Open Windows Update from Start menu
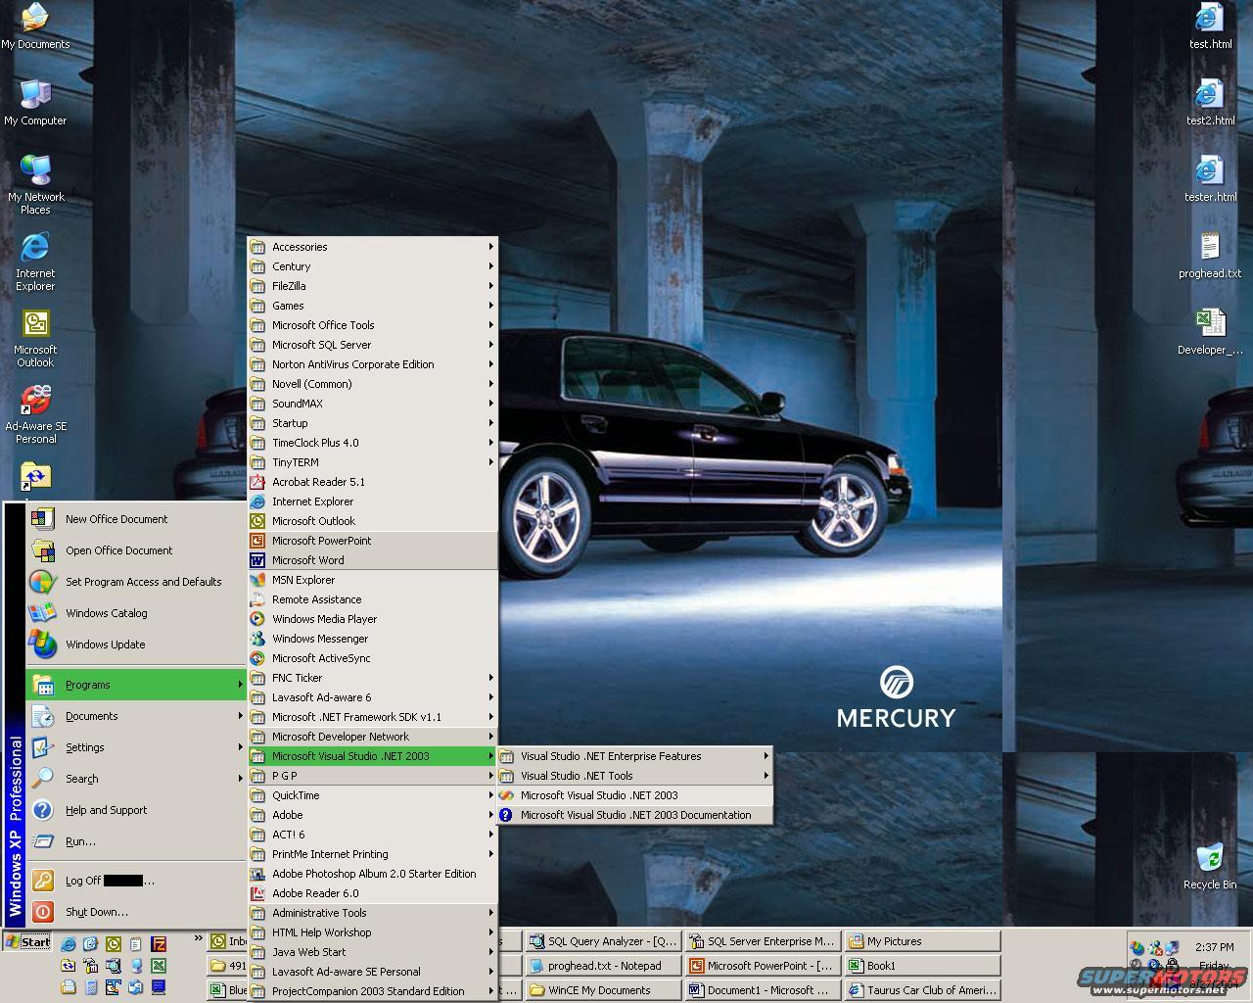Image resolution: width=1253 pixels, height=1003 pixels. (105, 645)
